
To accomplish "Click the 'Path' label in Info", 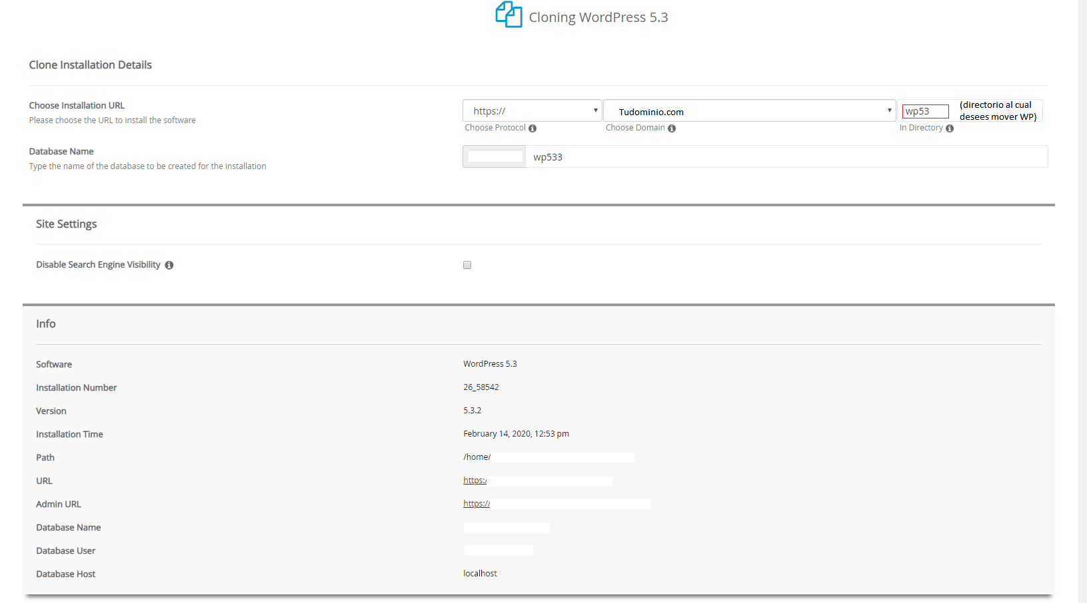I will tap(45, 457).
